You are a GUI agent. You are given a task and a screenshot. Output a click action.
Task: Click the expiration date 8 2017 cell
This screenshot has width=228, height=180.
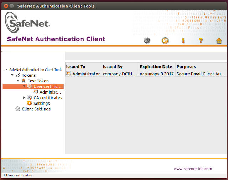click(x=157, y=74)
